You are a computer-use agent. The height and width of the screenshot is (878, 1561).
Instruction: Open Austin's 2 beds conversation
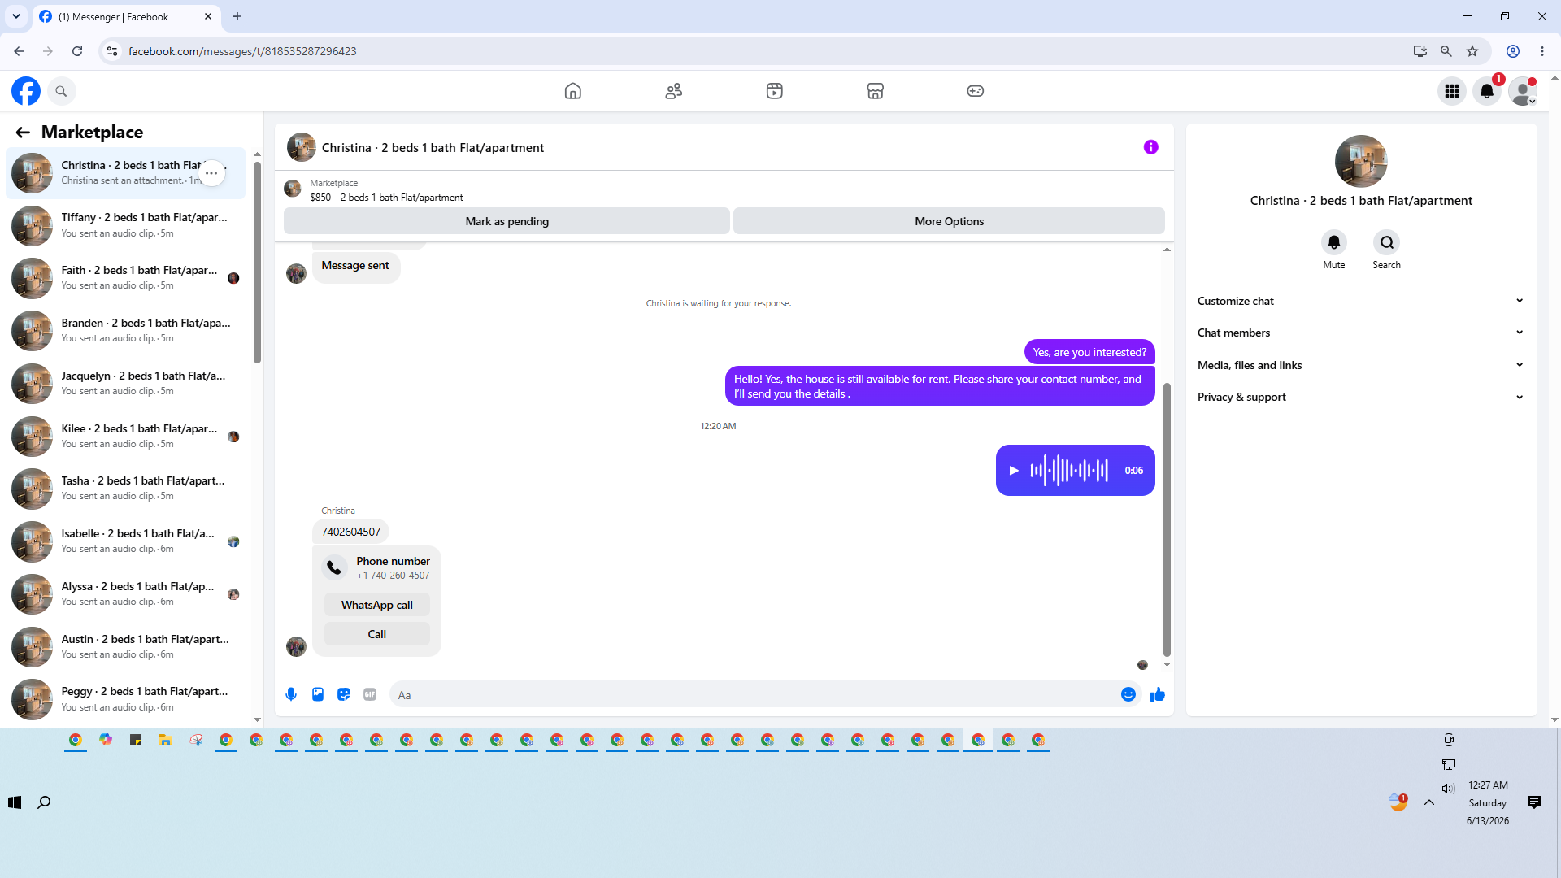(x=126, y=647)
